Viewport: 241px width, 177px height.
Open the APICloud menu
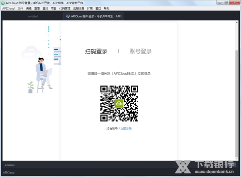tap(8, 8)
